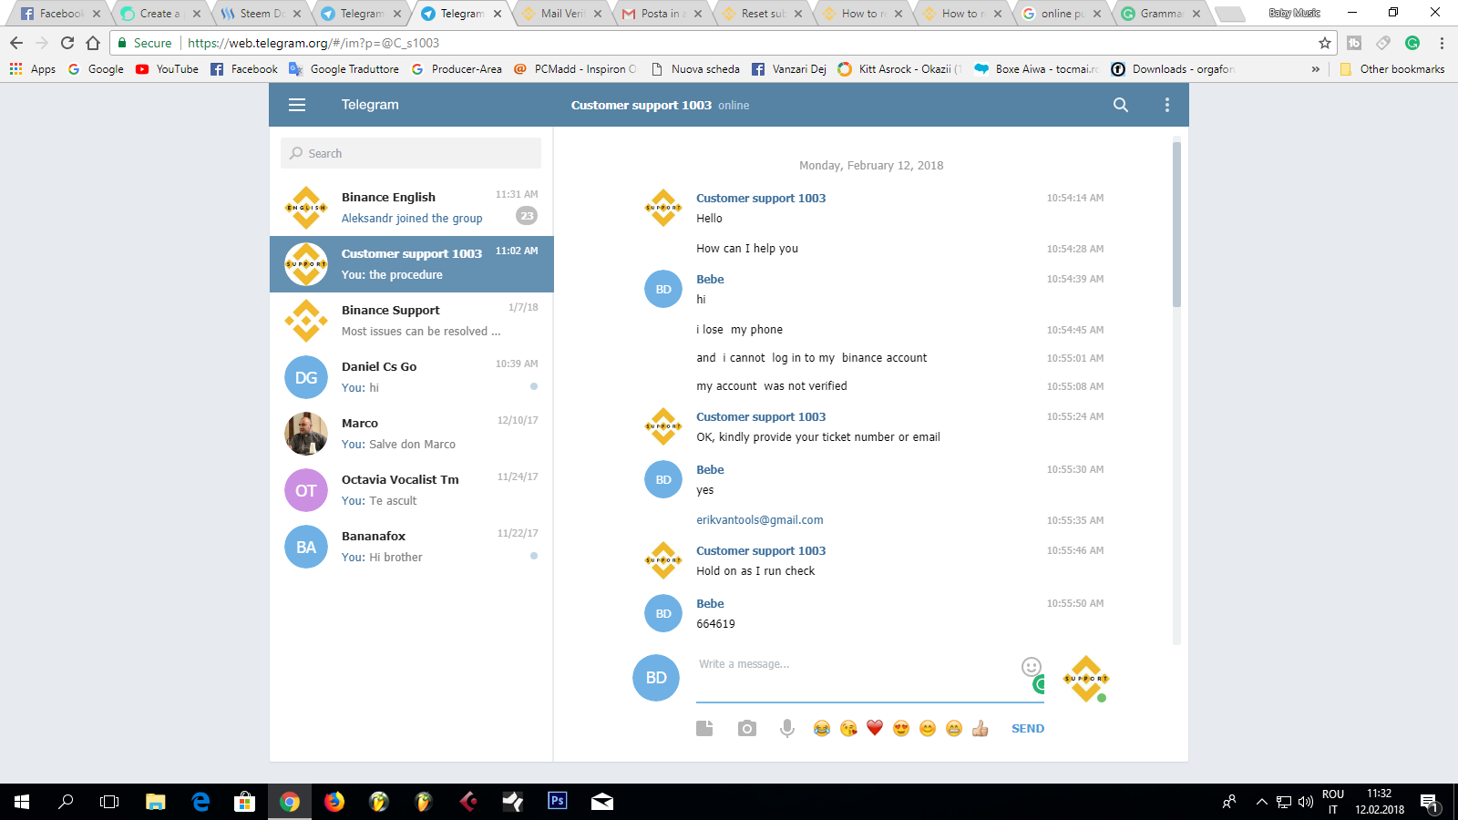Insert the thumbs up emoji
Image resolution: width=1458 pixels, height=820 pixels.
point(981,728)
